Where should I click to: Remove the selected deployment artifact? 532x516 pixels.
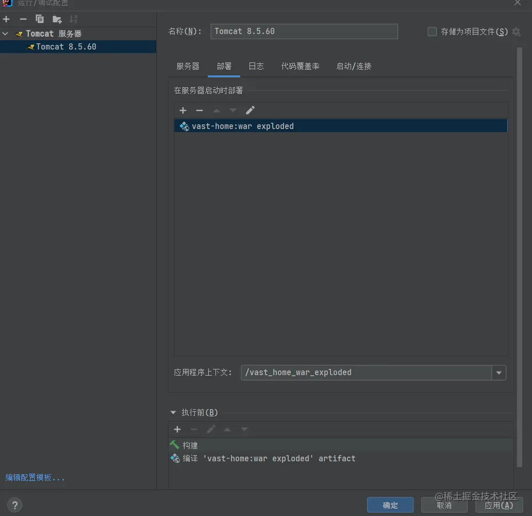199,110
